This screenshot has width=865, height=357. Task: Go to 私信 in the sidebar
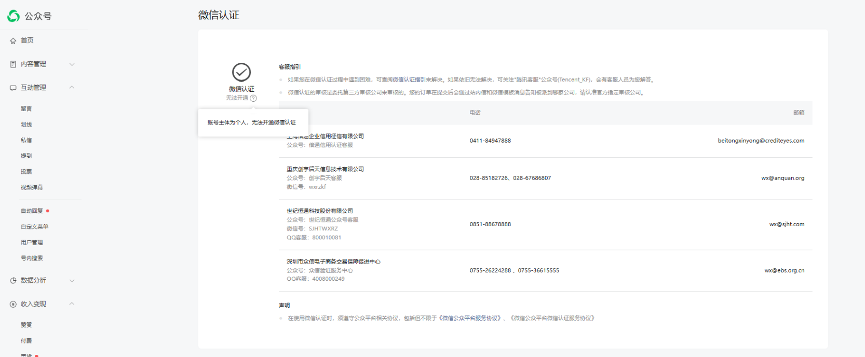(x=26, y=140)
